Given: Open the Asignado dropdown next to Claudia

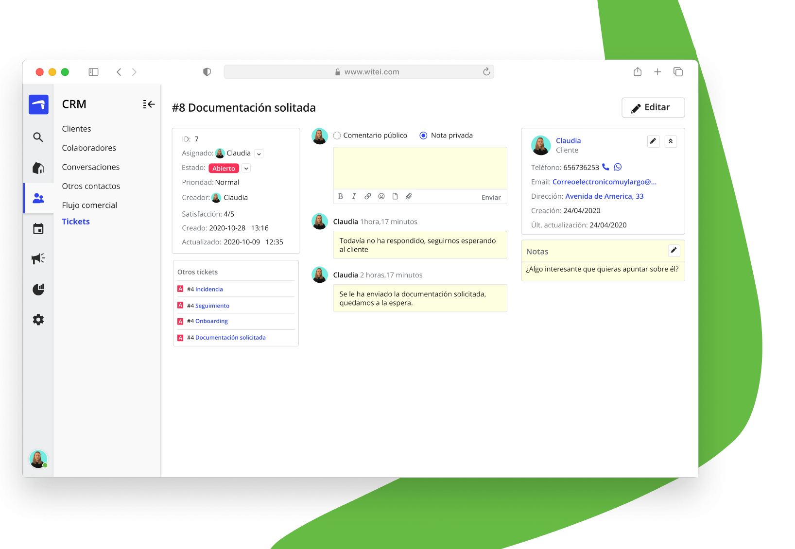Looking at the screenshot, I should 259,154.
